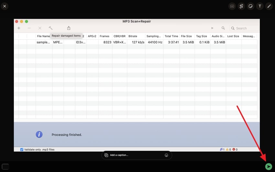Click the hammer repair icon
Image resolution: width=275 pixels, height=172 pixels.
pos(50,28)
